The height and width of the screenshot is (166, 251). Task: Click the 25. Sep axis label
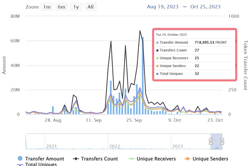[134, 120]
